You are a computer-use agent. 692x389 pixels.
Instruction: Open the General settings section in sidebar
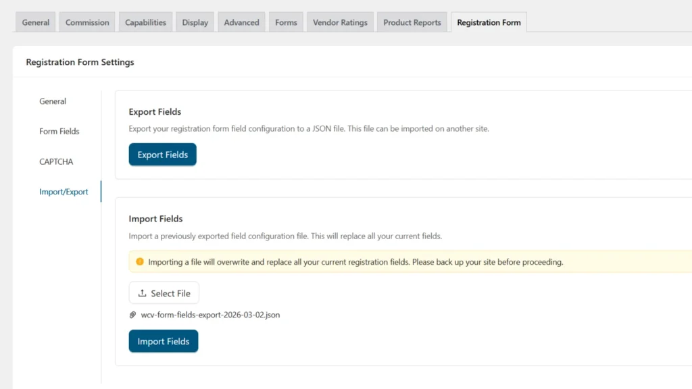(x=53, y=101)
